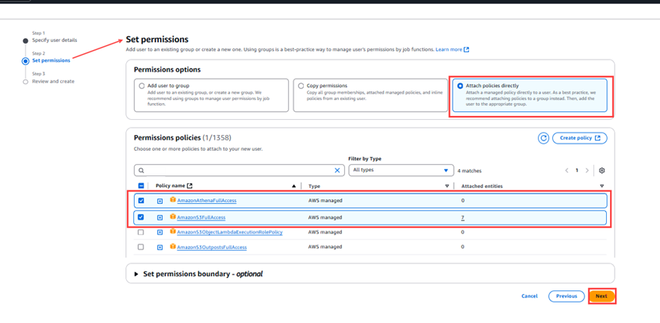Clear the policy search field
The width and height of the screenshot is (660, 323).
336,171
